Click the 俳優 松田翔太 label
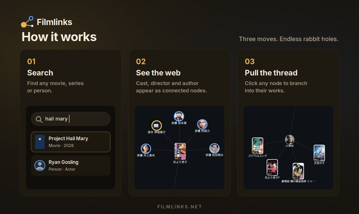The height and width of the screenshot is (214, 359). [215, 155]
